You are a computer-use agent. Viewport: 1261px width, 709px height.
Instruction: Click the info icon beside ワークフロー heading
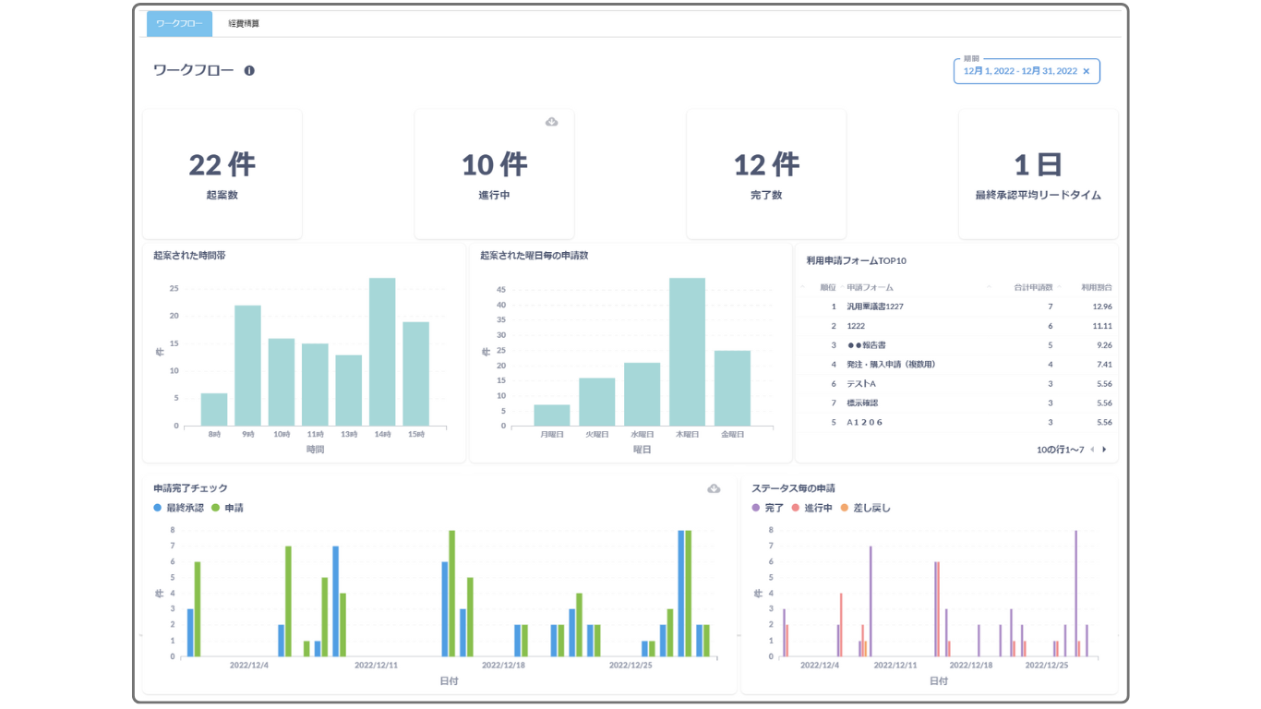[x=249, y=70]
